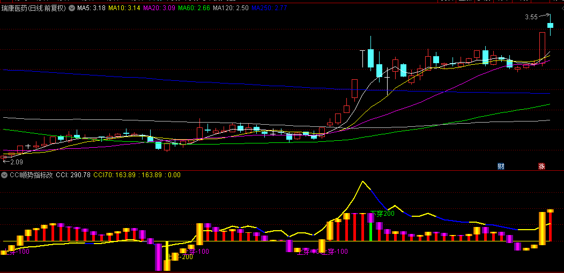This screenshot has width=564, height=273.
Task: Open the dropdown arrow beside 瑞康医药 title
Action: pyautogui.click(x=72, y=7)
